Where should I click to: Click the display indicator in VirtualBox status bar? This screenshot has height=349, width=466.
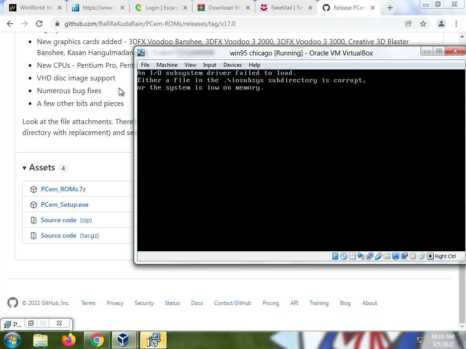(x=395, y=256)
